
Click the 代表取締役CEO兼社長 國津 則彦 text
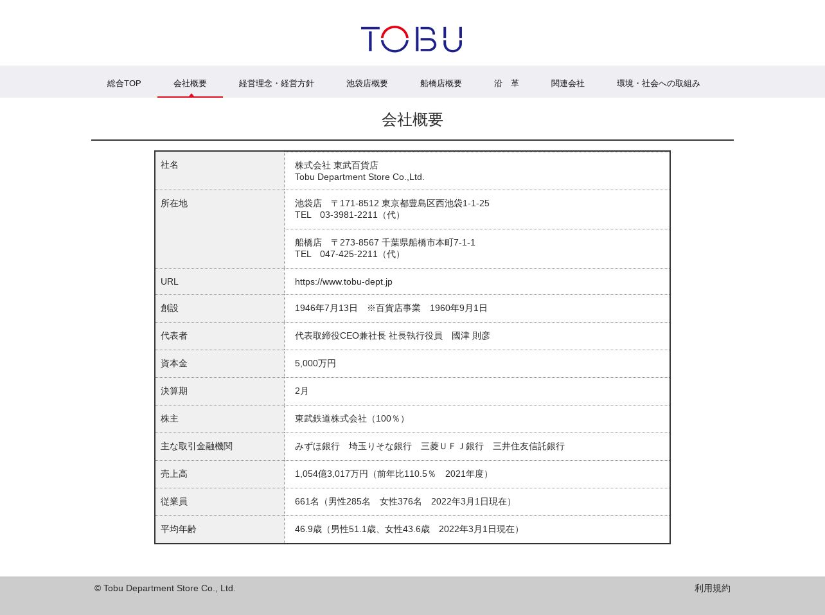pos(393,335)
